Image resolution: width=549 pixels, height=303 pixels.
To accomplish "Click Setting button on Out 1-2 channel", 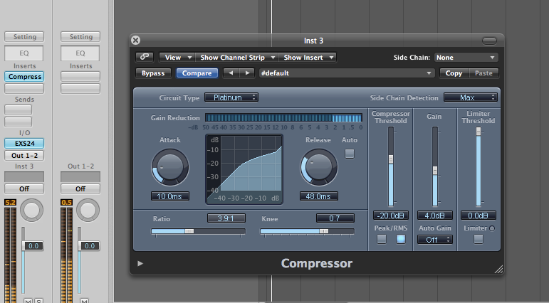I will [x=80, y=37].
